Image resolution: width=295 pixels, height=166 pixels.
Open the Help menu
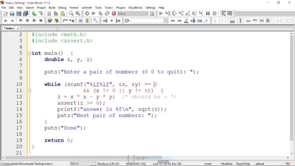pyautogui.click(x=161, y=8)
